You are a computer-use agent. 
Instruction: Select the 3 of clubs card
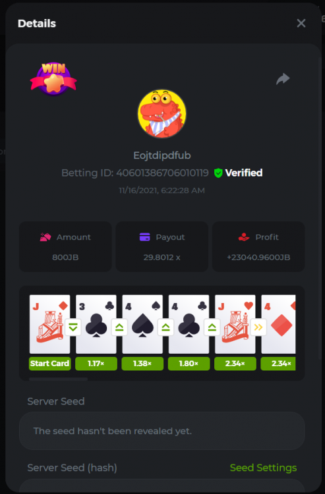click(x=96, y=324)
